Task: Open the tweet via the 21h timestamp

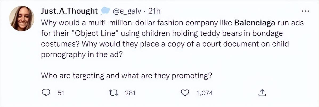Action: 154,11
